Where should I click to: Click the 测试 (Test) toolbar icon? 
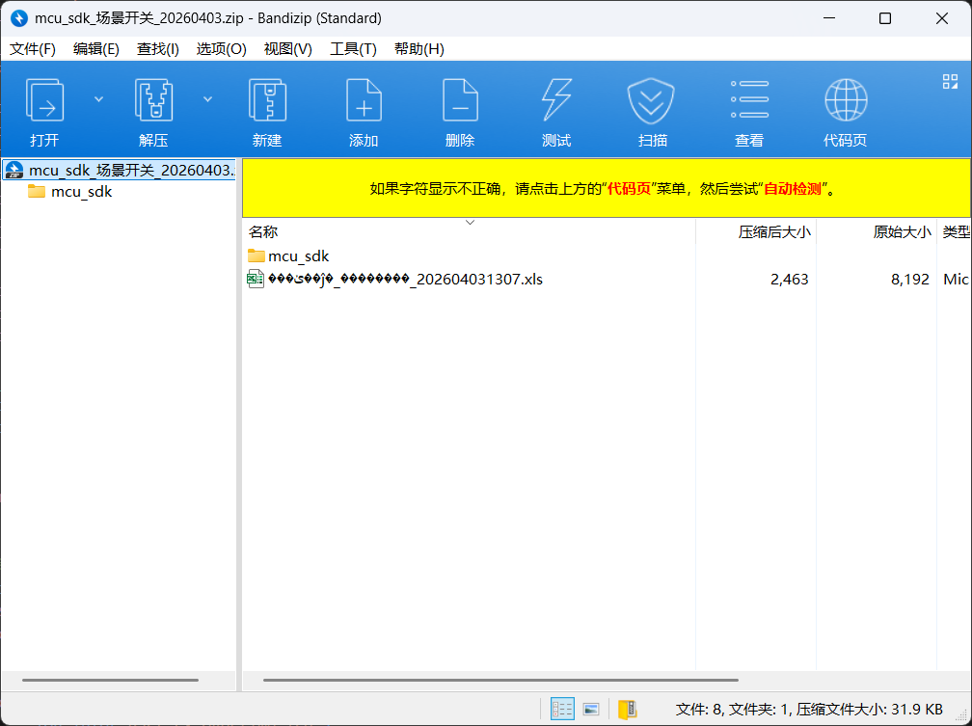click(x=556, y=99)
